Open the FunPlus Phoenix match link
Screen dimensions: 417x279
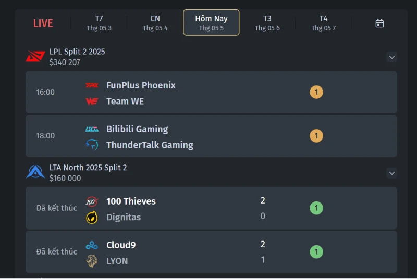click(x=141, y=85)
